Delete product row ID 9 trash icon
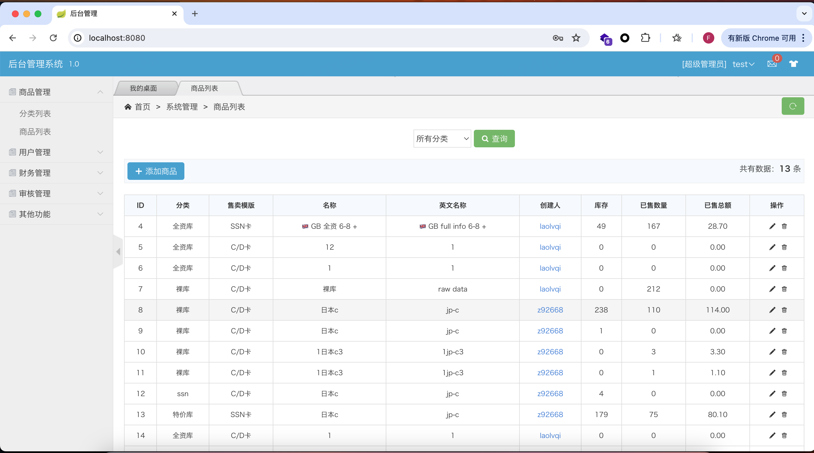Viewport: 814px width, 453px height. 784,331
